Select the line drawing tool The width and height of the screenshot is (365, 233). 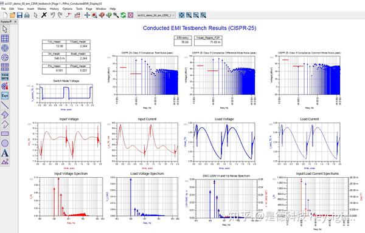click(5, 105)
